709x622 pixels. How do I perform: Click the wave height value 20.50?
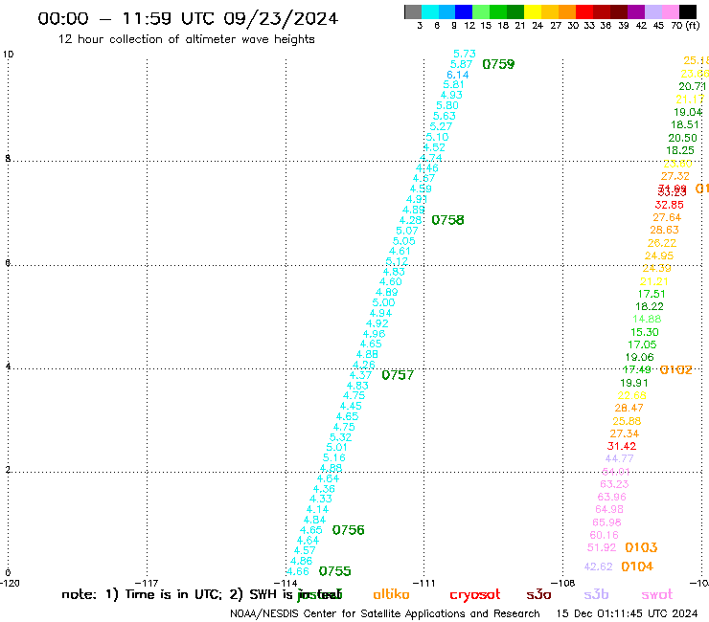click(683, 138)
